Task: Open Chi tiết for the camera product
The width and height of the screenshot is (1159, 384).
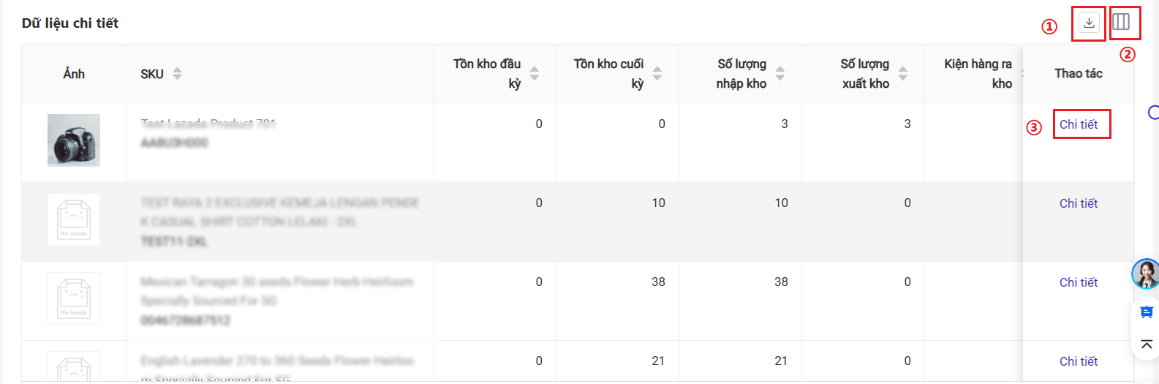Action: click(x=1079, y=124)
